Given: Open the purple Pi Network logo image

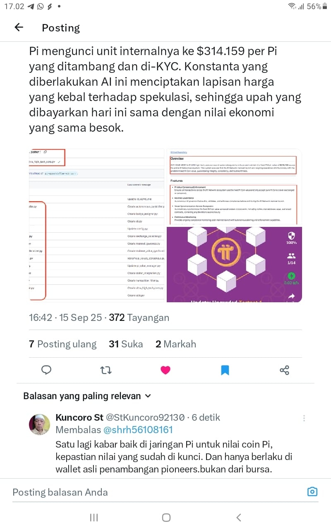Looking at the screenshot, I should click(234, 265).
